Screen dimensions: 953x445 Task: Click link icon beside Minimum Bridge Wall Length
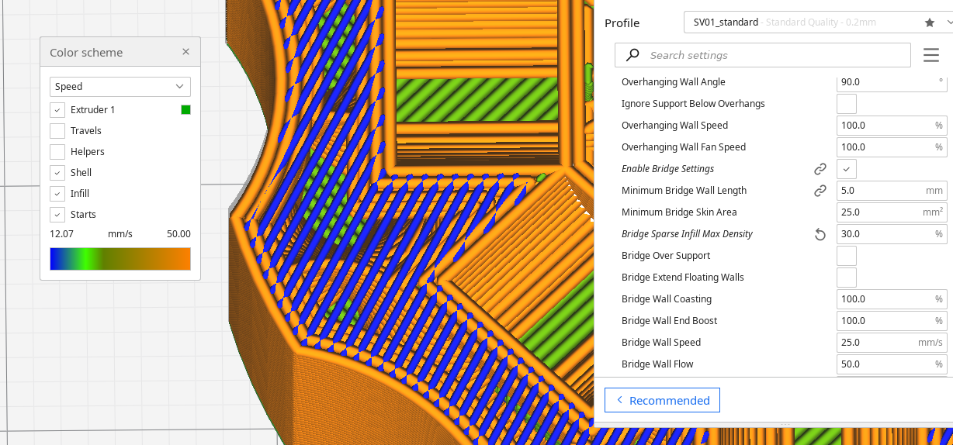tap(820, 191)
